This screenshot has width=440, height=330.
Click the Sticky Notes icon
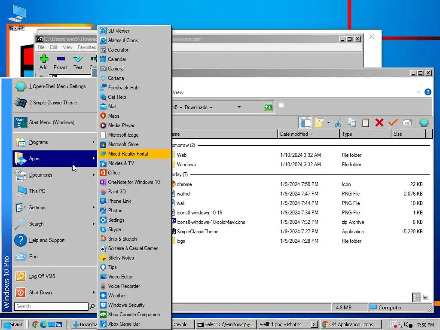point(103,258)
